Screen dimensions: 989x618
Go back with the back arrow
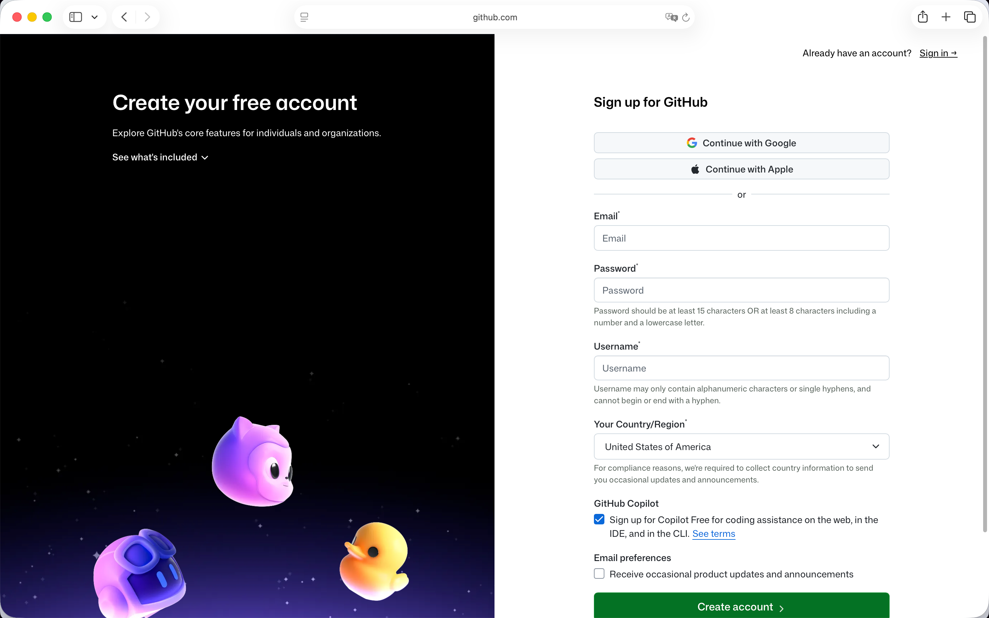(125, 17)
